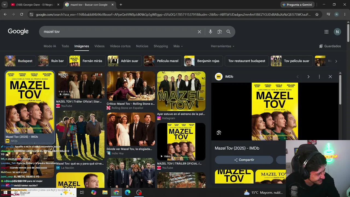Go back using the browser back arrow

coord(5,15)
